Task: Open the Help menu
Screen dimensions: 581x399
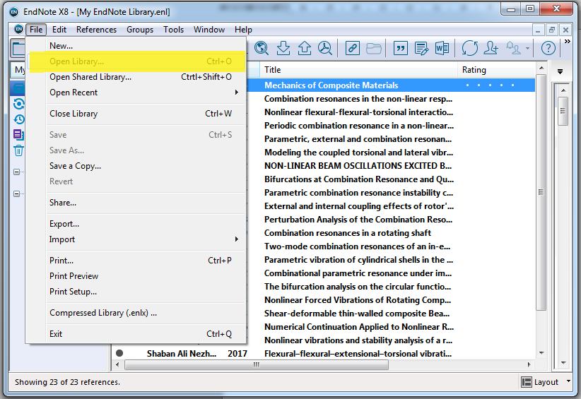Action: click(x=243, y=30)
